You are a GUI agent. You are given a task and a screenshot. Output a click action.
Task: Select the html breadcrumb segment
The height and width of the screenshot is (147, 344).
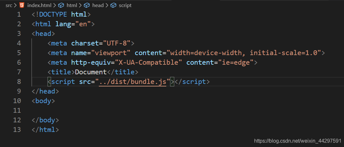click(x=72, y=5)
